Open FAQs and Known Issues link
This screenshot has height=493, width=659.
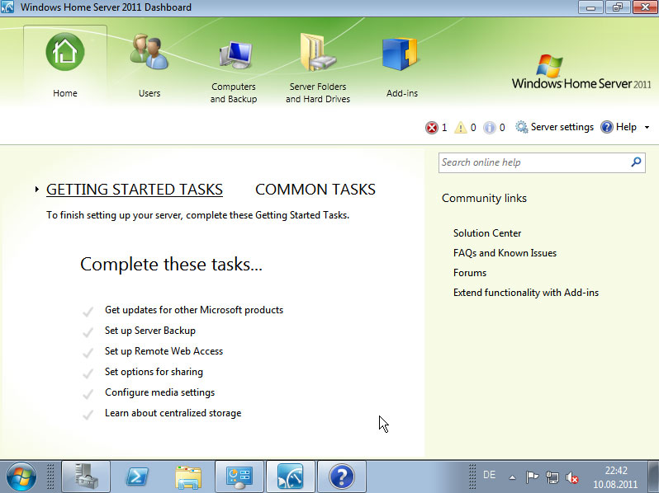pos(505,253)
